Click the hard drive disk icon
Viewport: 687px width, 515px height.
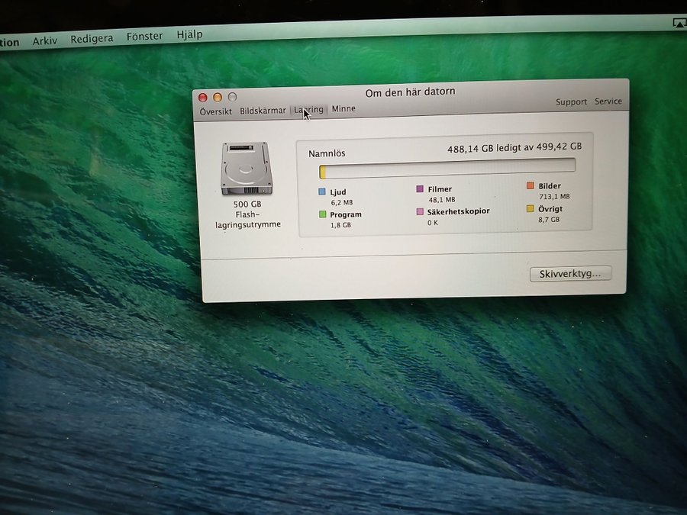246,168
